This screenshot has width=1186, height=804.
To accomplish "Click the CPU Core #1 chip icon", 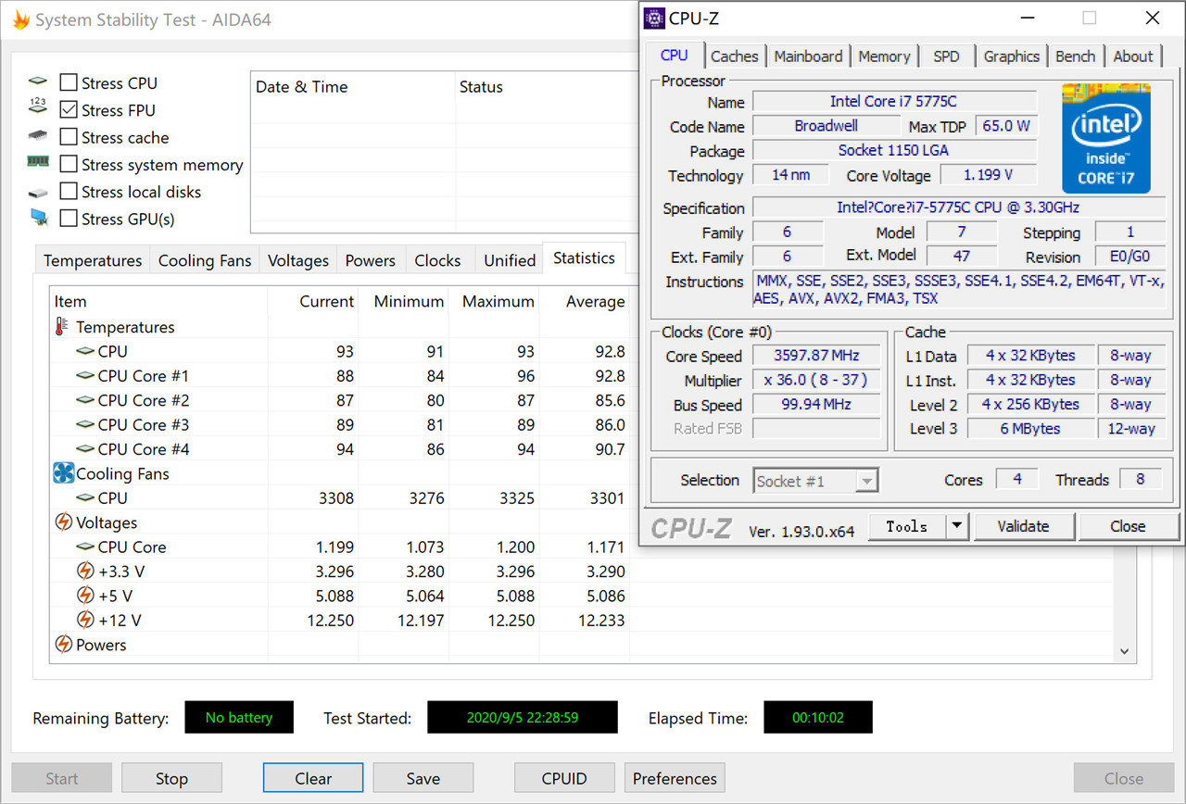I will [85, 376].
